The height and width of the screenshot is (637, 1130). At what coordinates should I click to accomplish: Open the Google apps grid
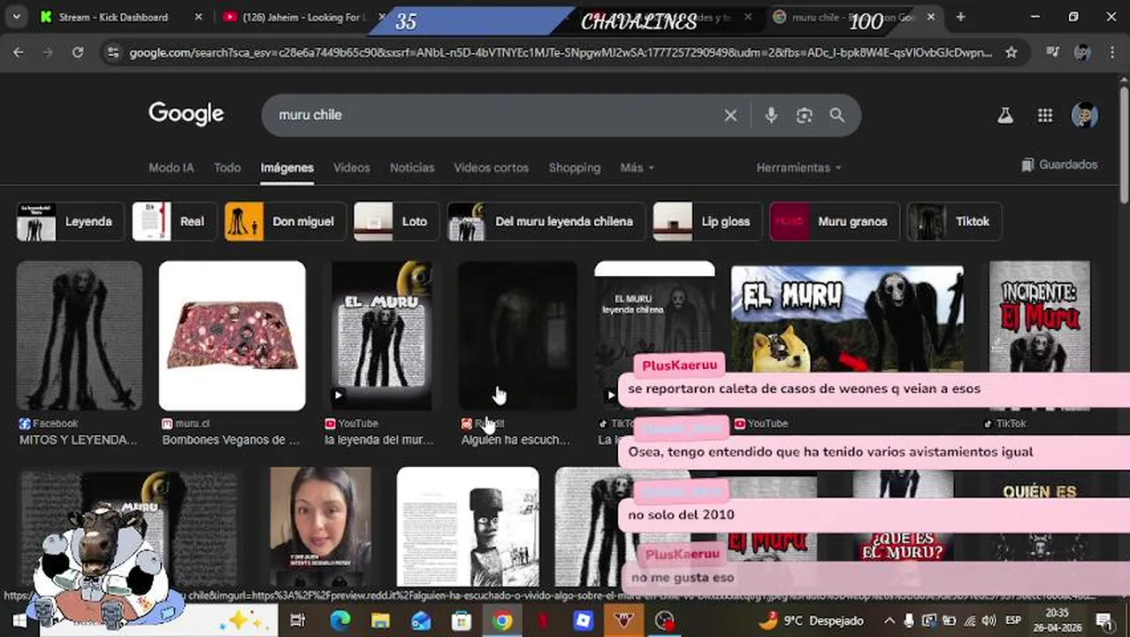pos(1045,115)
